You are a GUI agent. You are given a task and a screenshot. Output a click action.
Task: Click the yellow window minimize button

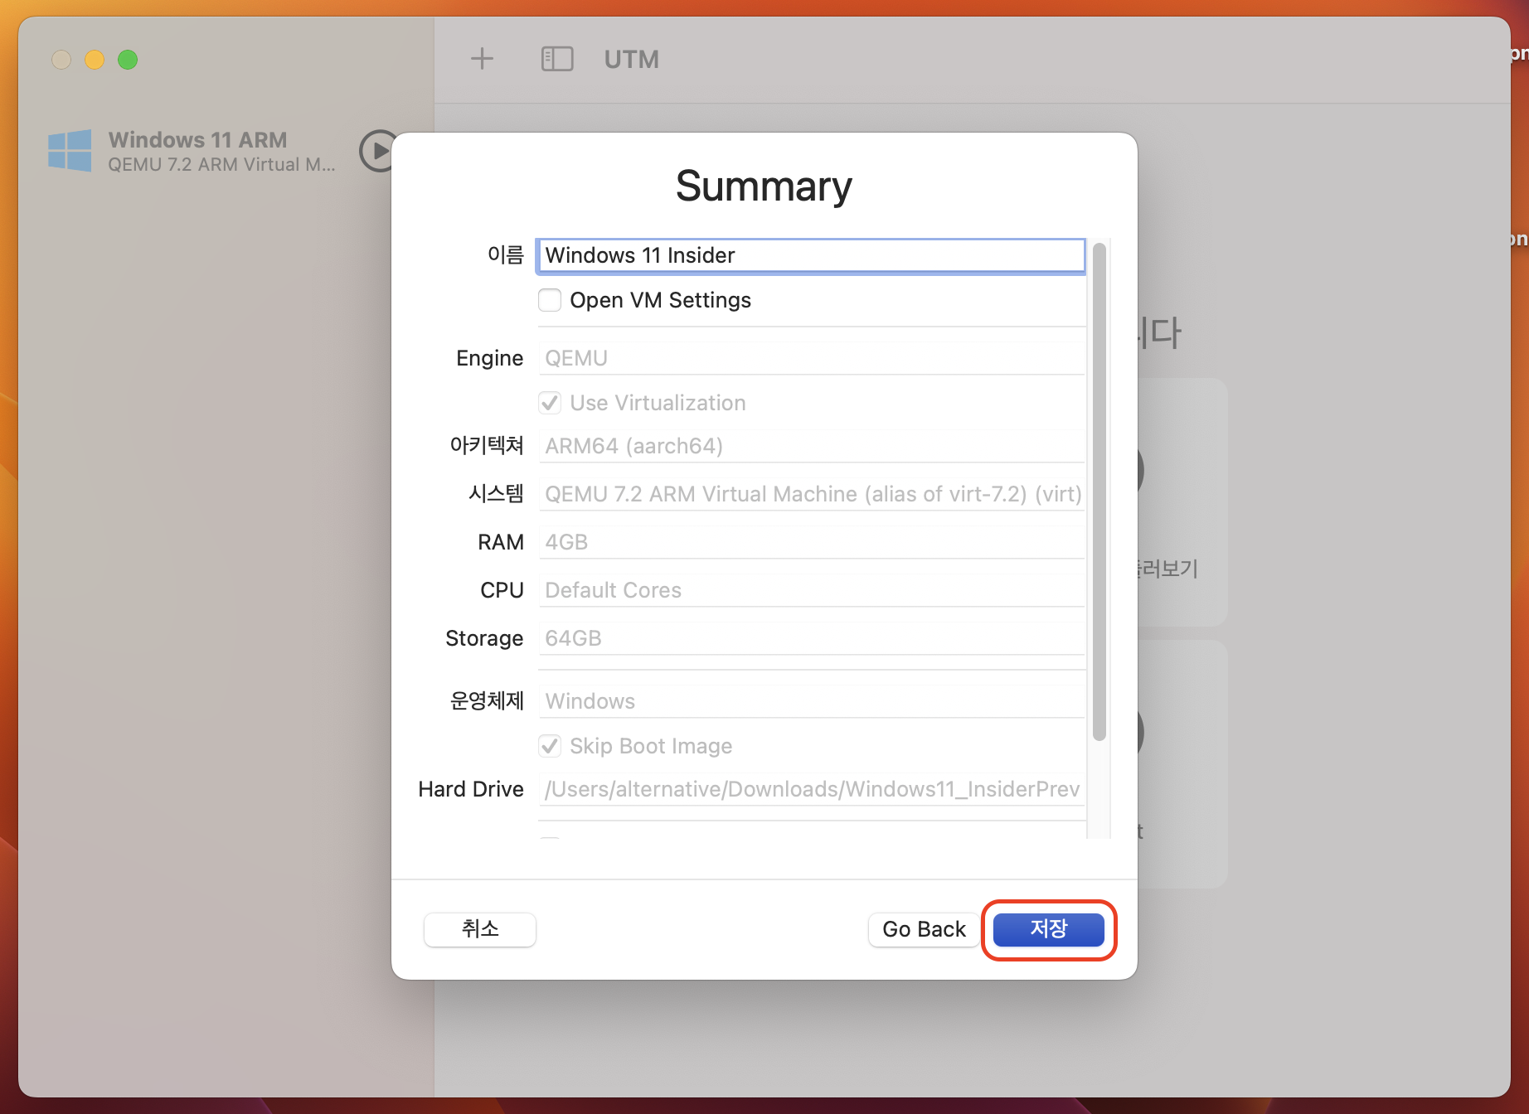coord(95,60)
